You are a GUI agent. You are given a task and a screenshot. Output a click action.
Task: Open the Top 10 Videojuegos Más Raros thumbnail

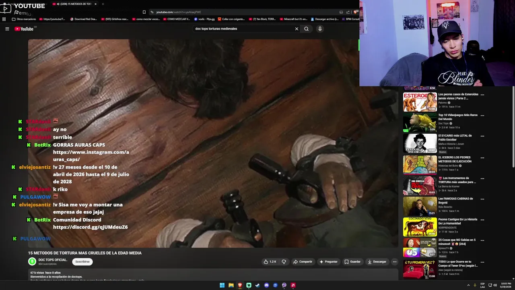[x=420, y=122]
